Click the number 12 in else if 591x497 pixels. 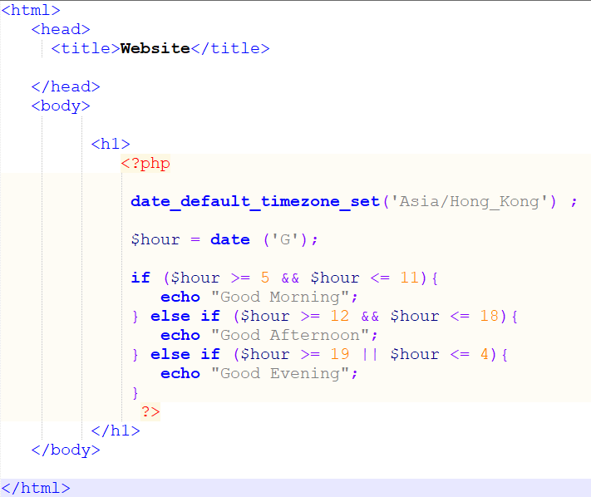point(340,316)
